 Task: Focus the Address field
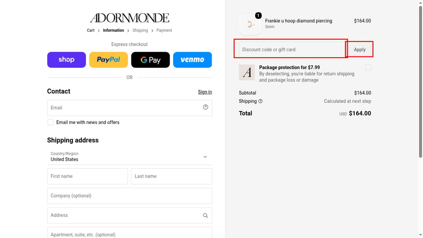pos(130,216)
